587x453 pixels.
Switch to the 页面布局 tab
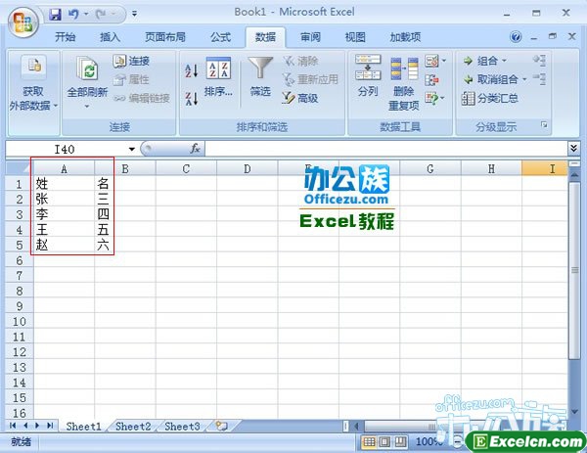(x=165, y=37)
